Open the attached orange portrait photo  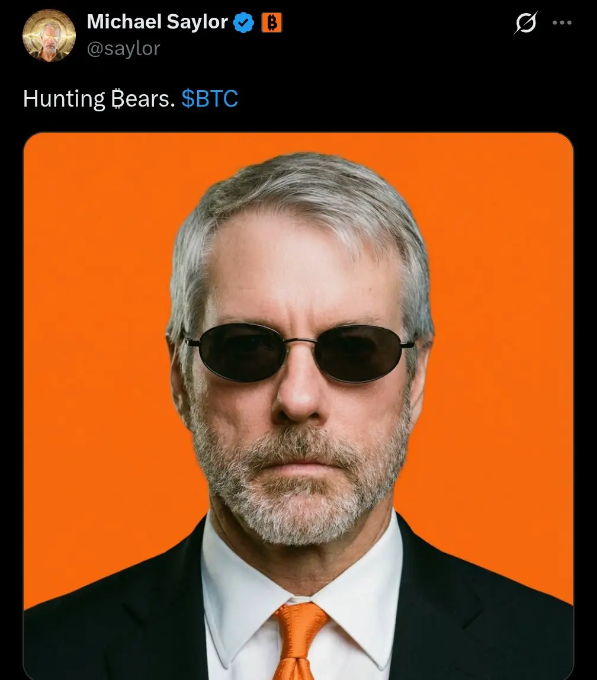298,406
